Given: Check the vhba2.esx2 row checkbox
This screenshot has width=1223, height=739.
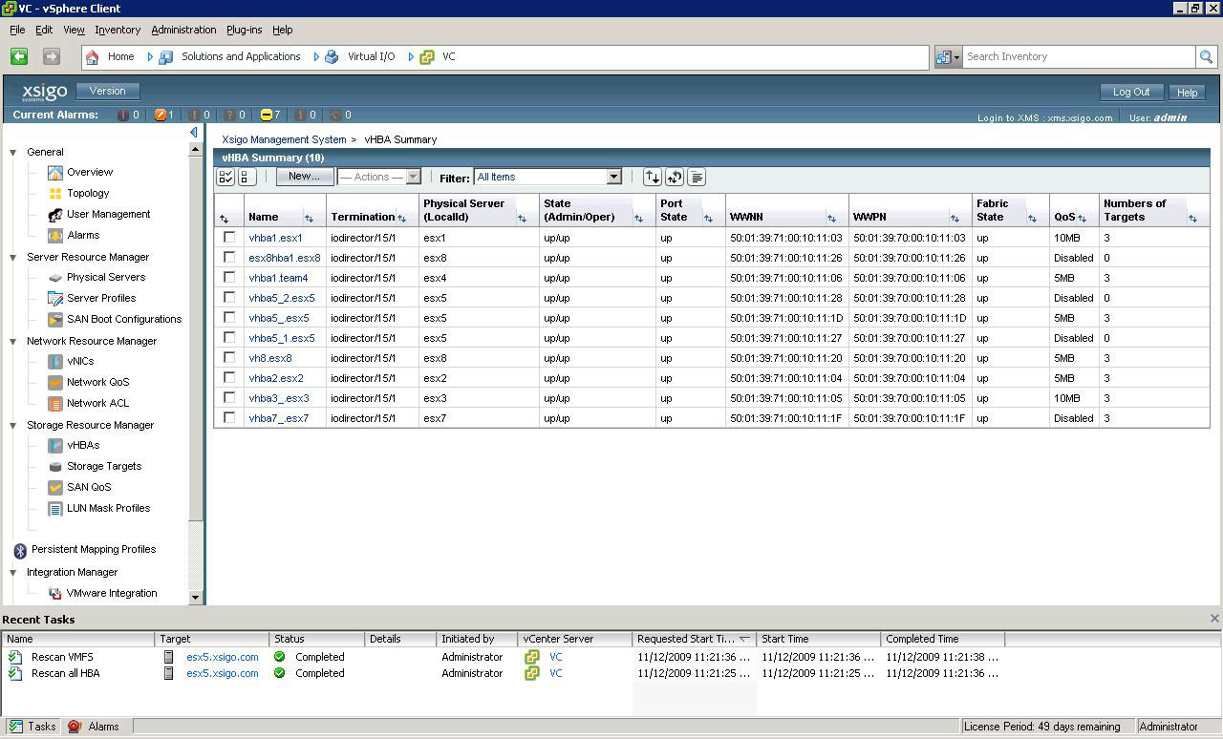Looking at the screenshot, I should pyautogui.click(x=229, y=377).
